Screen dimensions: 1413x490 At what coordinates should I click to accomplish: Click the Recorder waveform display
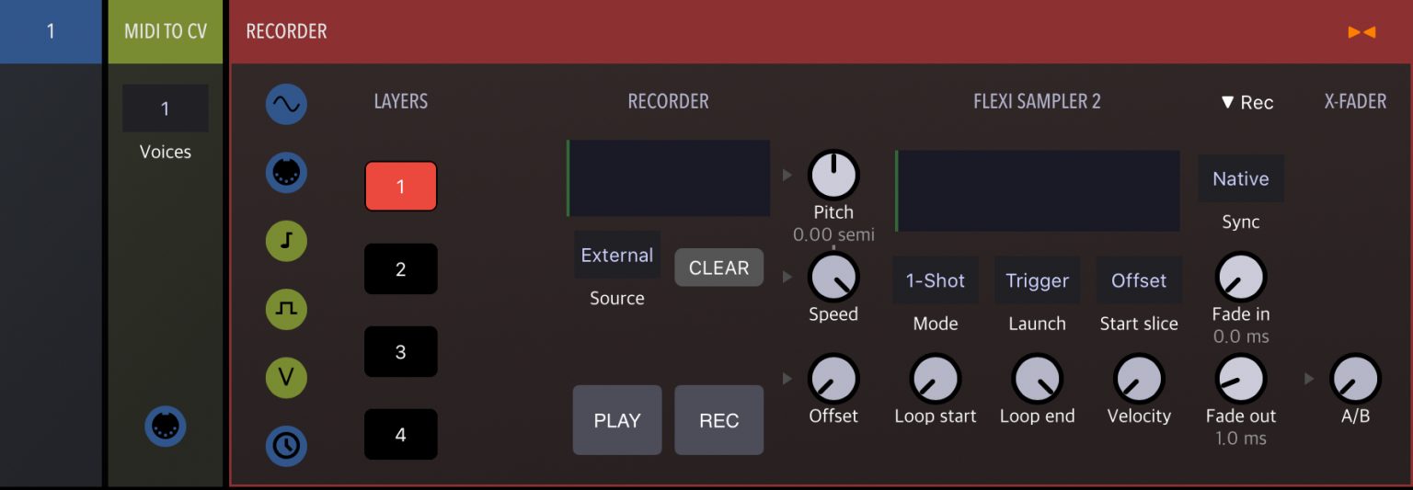[x=668, y=178]
